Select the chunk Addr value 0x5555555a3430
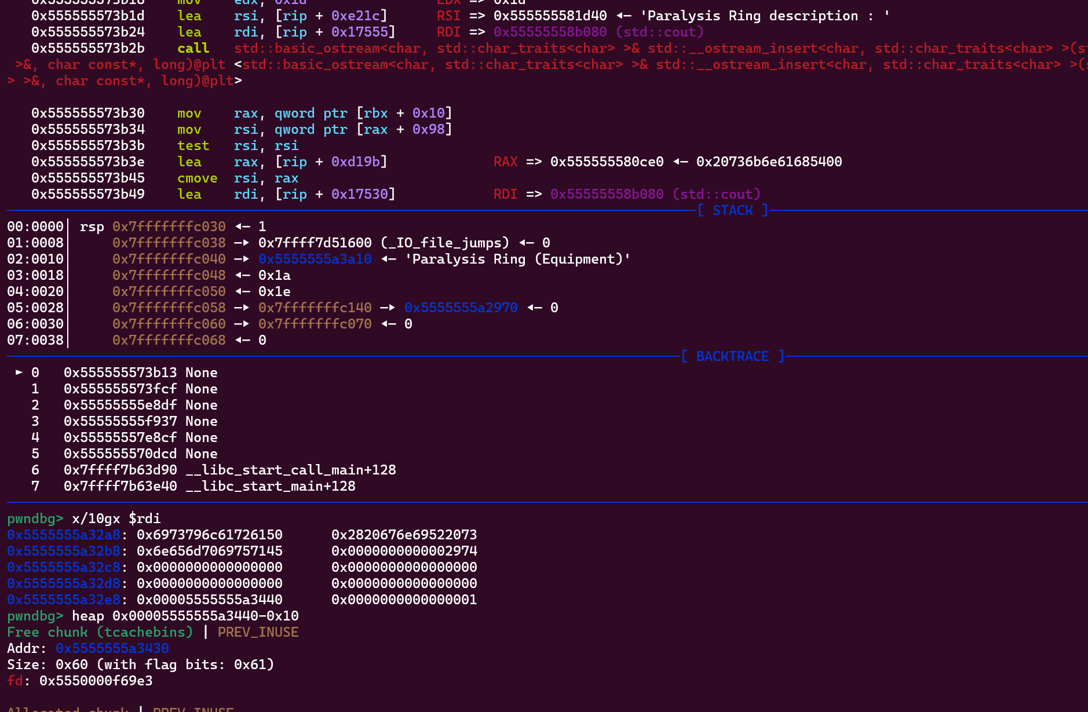 pos(112,648)
